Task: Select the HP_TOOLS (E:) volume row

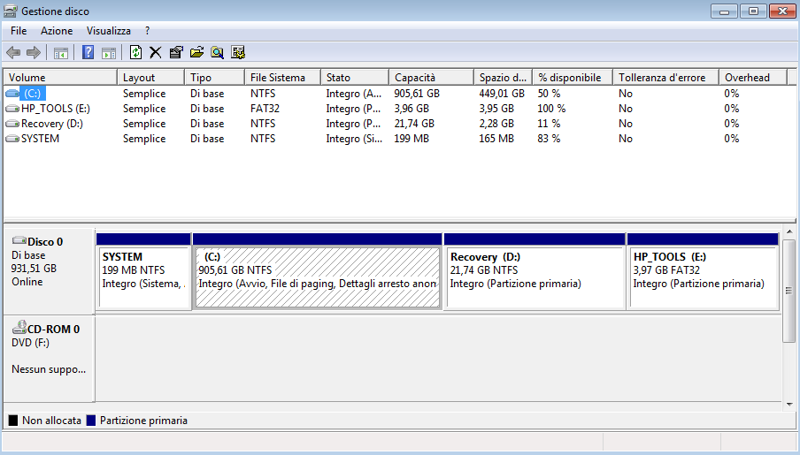Action: point(55,109)
